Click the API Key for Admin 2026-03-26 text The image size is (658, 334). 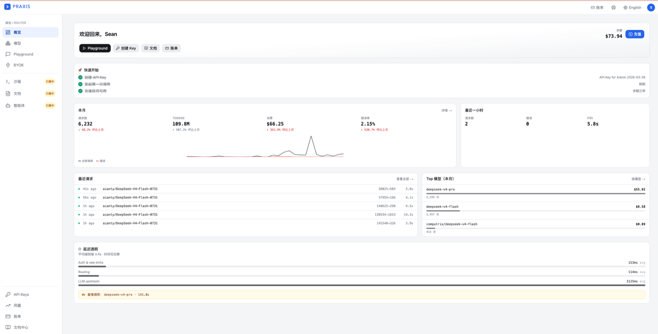click(622, 77)
